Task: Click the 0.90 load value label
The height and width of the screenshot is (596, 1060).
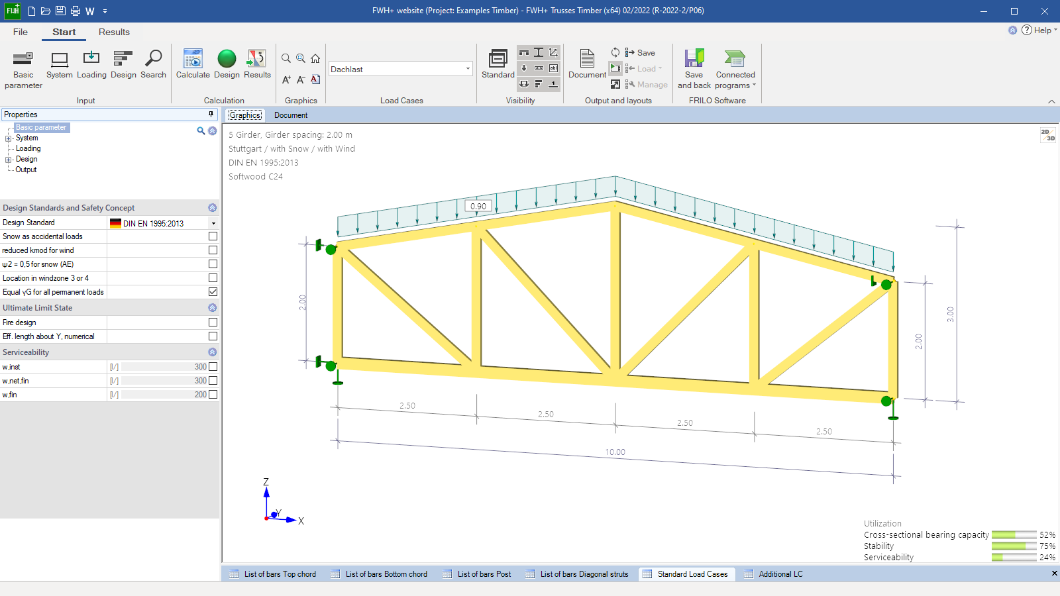Action: click(478, 206)
